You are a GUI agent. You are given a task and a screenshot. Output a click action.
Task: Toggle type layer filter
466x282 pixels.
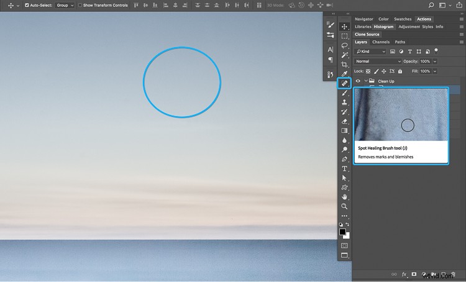click(410, 52)
